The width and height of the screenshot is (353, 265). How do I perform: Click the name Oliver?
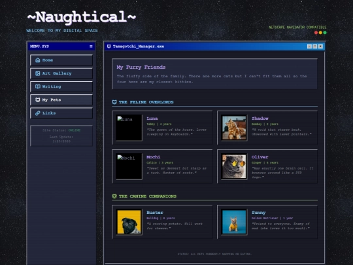pos(260,157)
